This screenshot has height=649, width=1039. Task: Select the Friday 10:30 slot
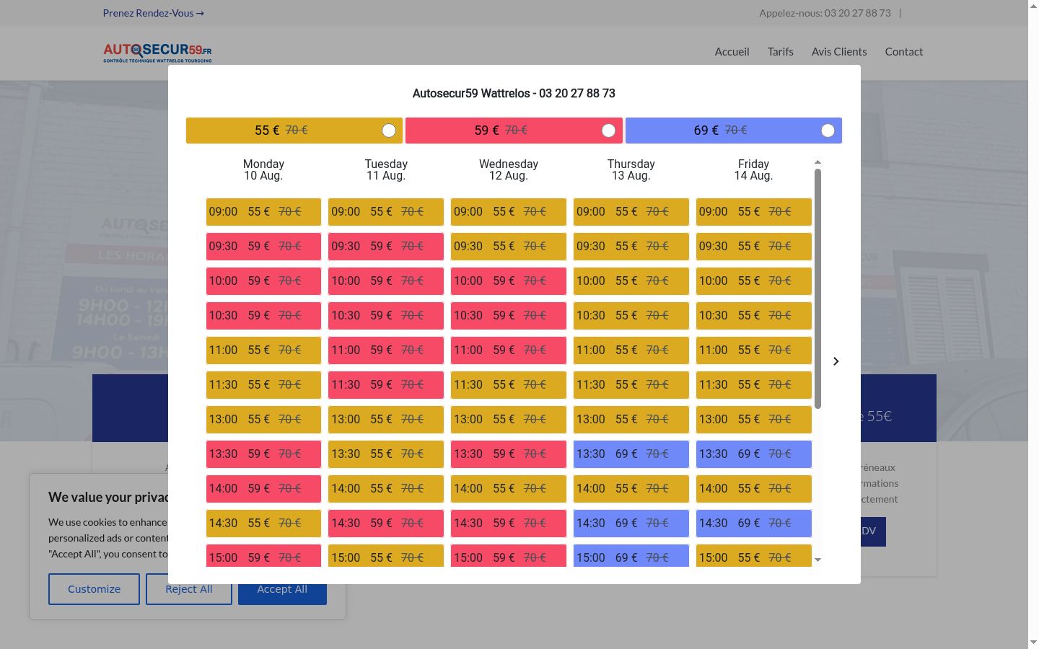tap(754, 316)
